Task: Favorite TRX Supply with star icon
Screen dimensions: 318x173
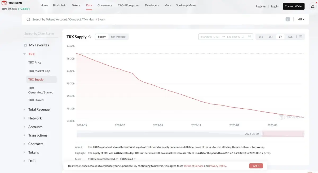Action: point(90,37)
